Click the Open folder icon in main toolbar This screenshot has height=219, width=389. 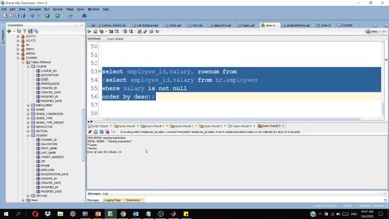point(11,16)
